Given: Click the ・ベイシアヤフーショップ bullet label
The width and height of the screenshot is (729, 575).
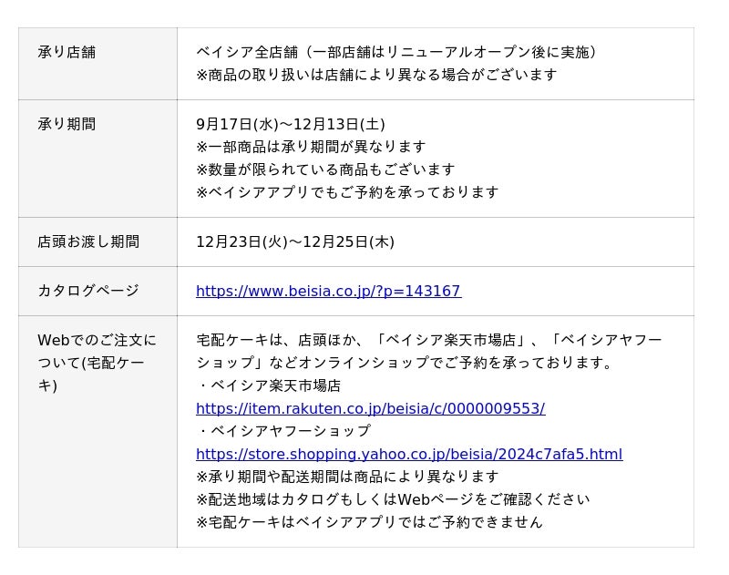Looking at the screenshot, I should tap(283, 431).
